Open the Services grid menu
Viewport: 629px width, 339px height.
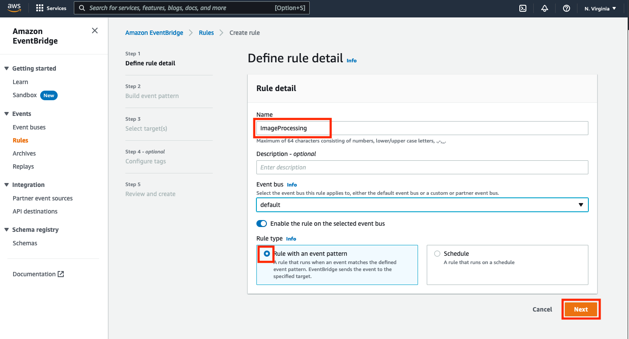tap(51, 8)
